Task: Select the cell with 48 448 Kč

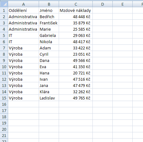Action: [76, 17]
